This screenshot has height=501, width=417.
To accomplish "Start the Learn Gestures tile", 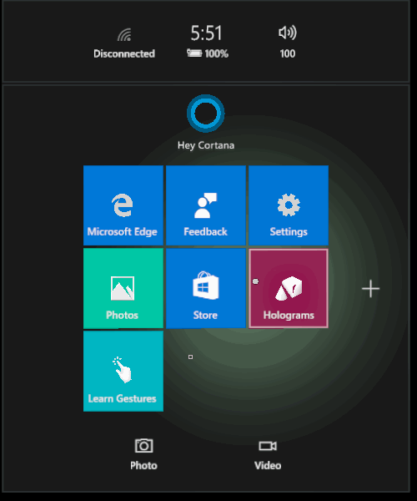I will (123, 371).
